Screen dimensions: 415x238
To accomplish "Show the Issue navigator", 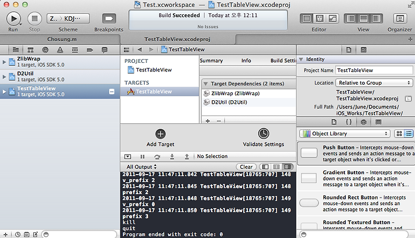I will [x=60, y=50].
